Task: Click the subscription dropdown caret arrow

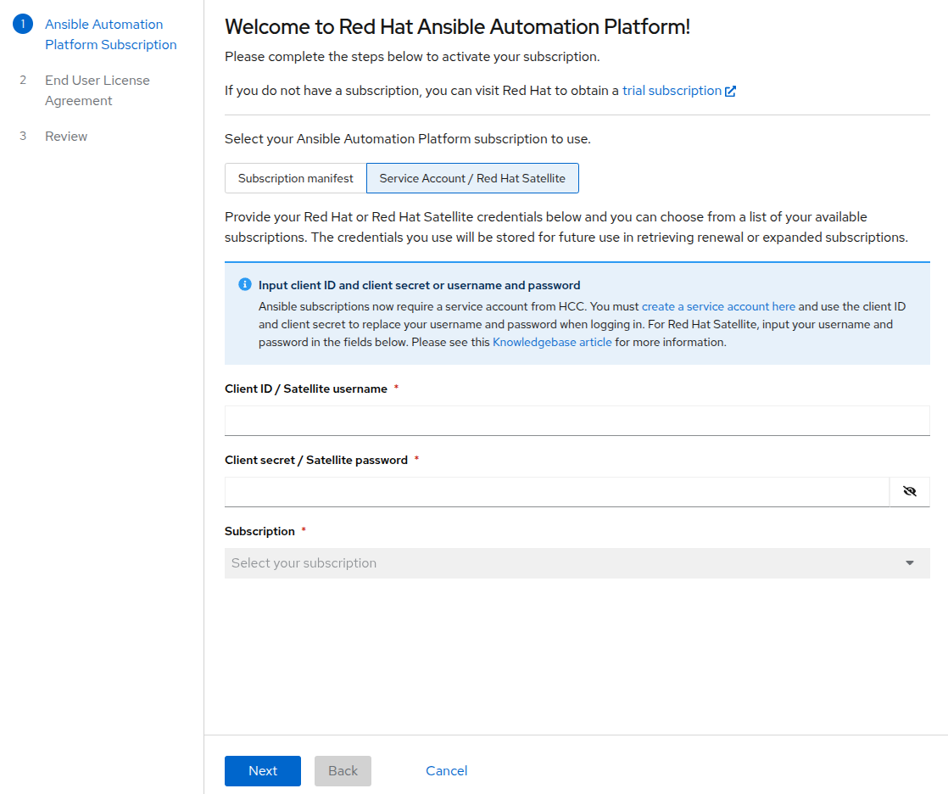Action: click(910, 563)
